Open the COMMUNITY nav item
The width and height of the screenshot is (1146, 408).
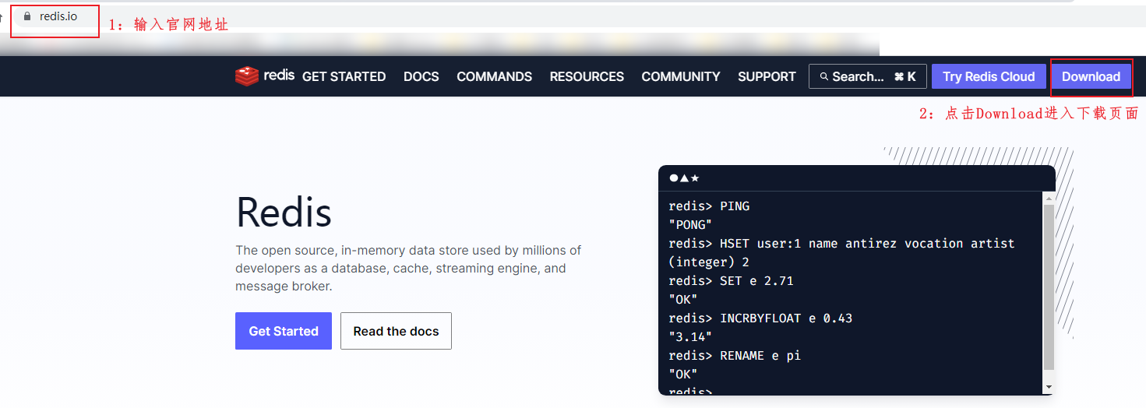click(x=681, y=76)
